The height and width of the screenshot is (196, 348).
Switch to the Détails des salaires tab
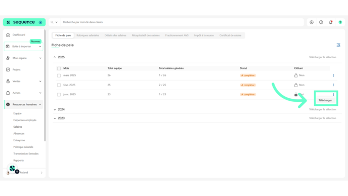[x=115, y=35]
